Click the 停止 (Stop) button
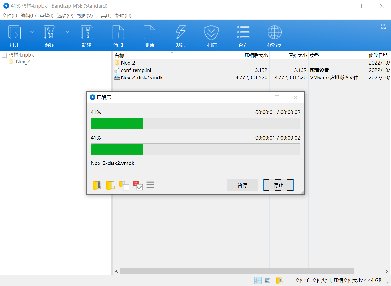The height and width of the screenshot is (286, 391). [x=278, y=185]
